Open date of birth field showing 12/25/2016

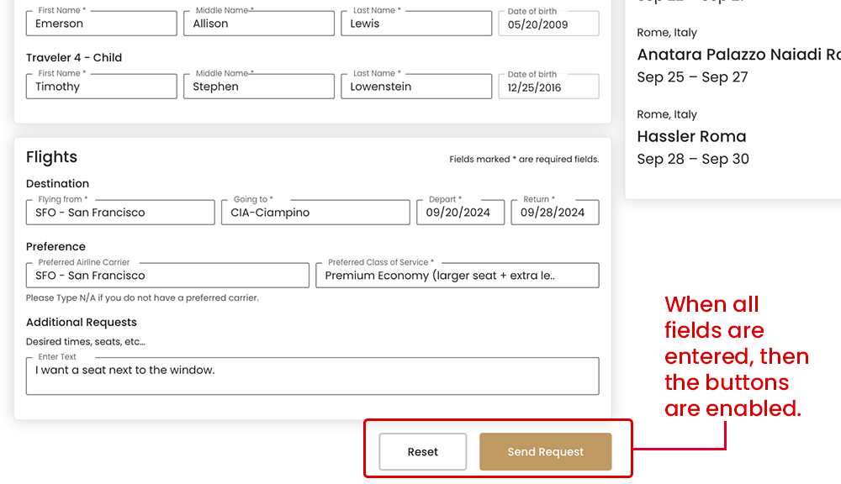[x=548, y=87]
